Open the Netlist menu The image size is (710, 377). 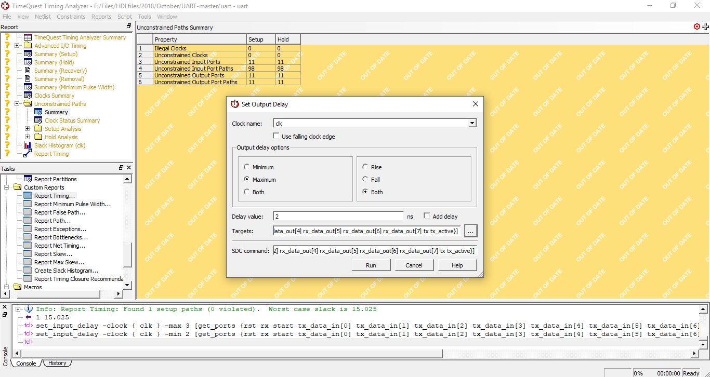(x=43, y=17)
